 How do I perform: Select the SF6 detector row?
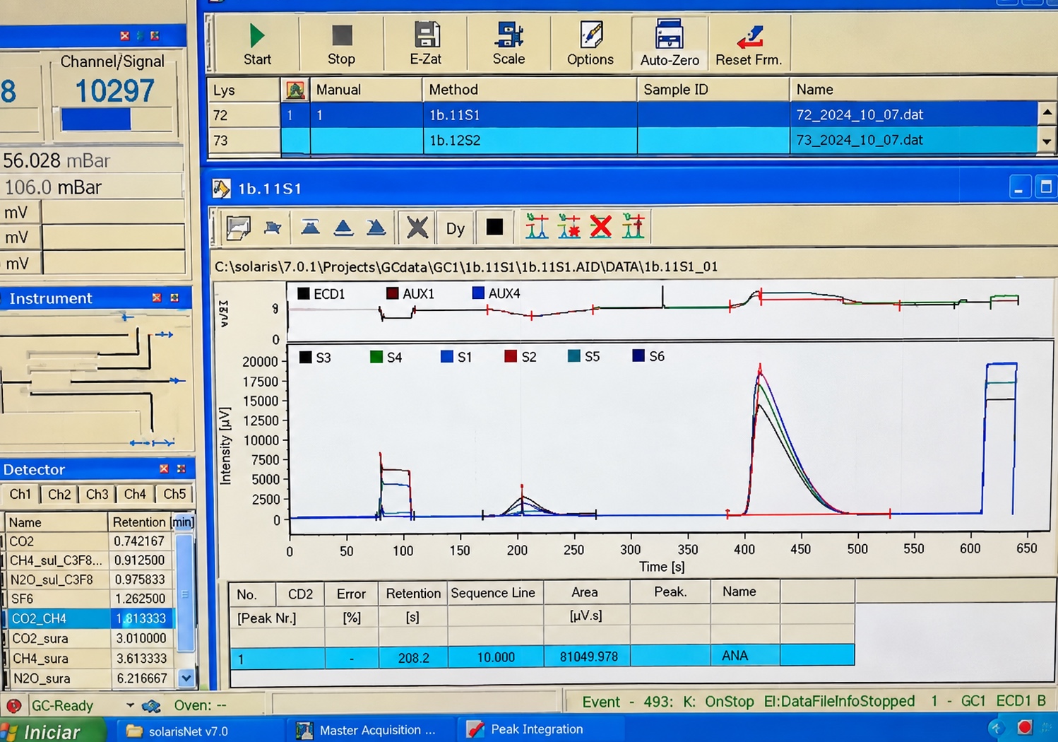click(x=90, y=599)
